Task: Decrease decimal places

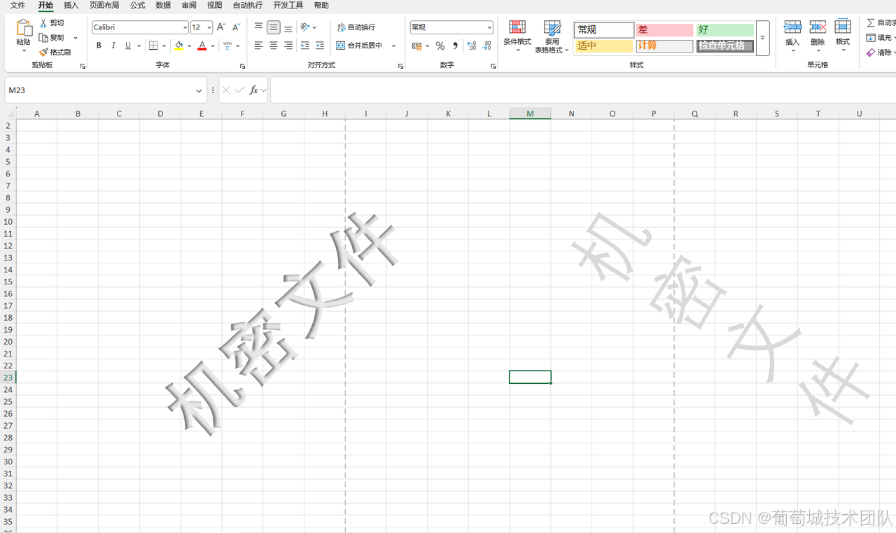Action: click(x=486, y=46)
